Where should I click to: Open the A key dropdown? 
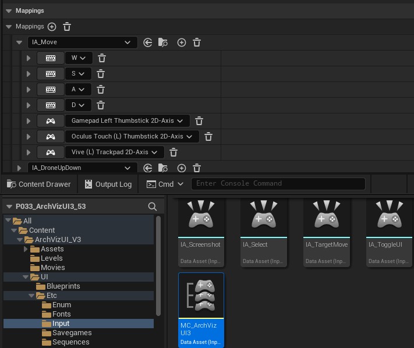(78, 90)
